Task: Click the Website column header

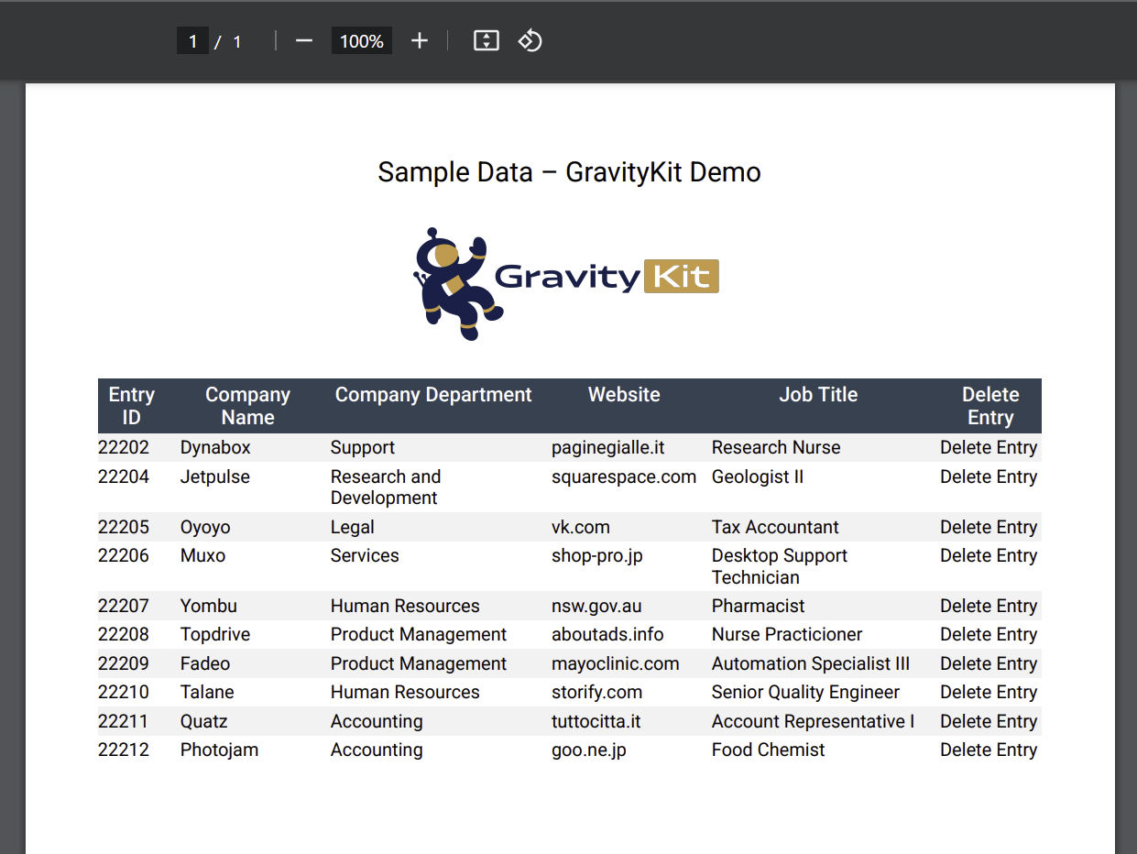Action: pyautogui.click(x=624, y=395)
